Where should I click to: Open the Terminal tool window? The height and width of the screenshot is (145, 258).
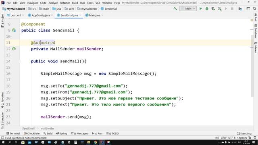pyautogui.click(x=13, y=133)
